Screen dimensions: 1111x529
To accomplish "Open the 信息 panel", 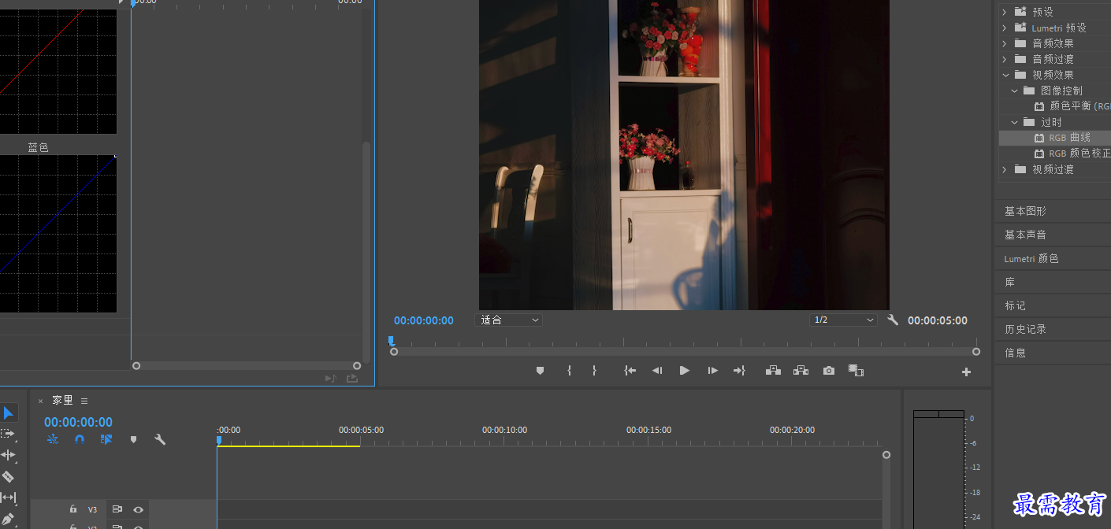I will point(1015,353).
